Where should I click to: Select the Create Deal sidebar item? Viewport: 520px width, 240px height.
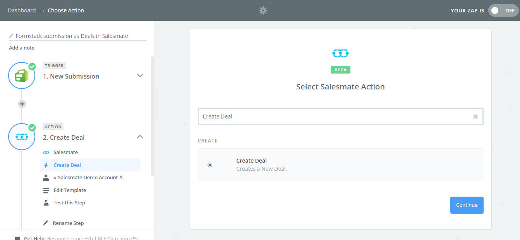pyautogui.click(x=90, y=165)
